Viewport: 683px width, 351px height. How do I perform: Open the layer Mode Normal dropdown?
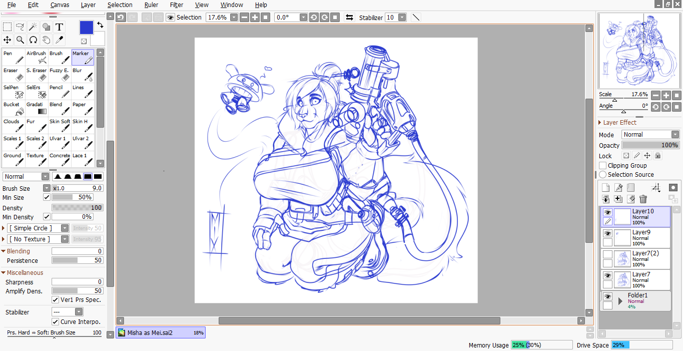(x=650, y=134)
